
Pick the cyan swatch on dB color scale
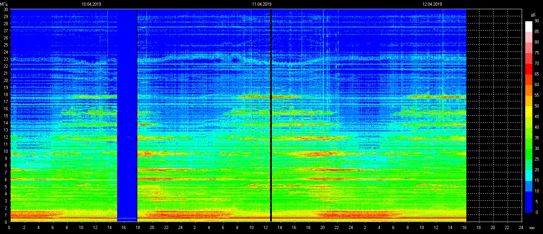[529, 175]
